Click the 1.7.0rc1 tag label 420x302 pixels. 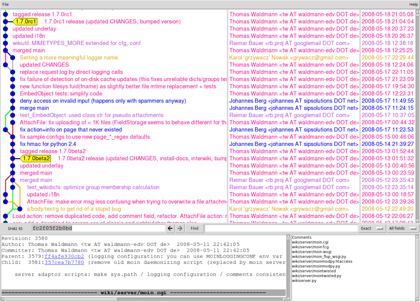click(x=26, y=21)
